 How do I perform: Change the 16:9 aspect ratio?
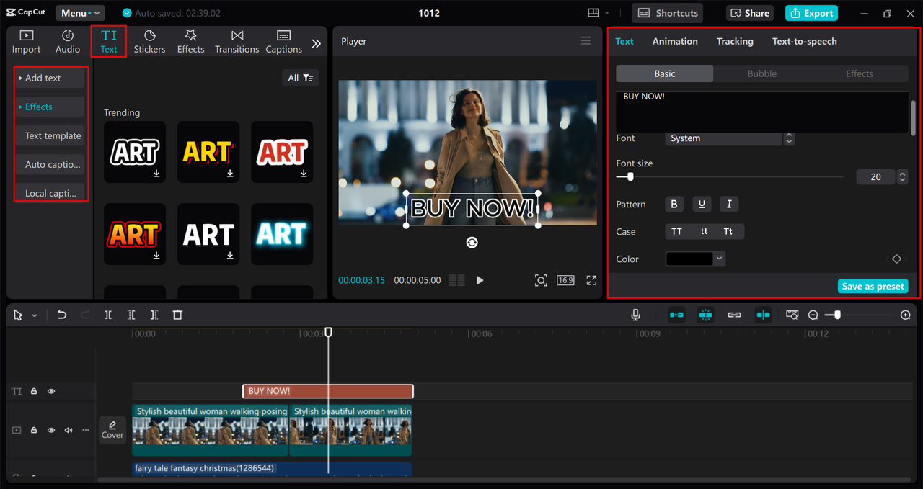coord(565,280)
